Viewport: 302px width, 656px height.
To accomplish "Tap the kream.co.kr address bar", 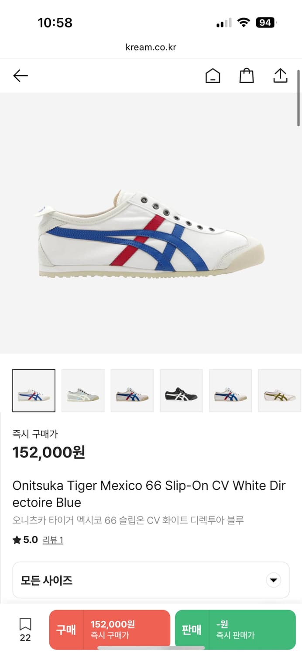I will 151,47.
